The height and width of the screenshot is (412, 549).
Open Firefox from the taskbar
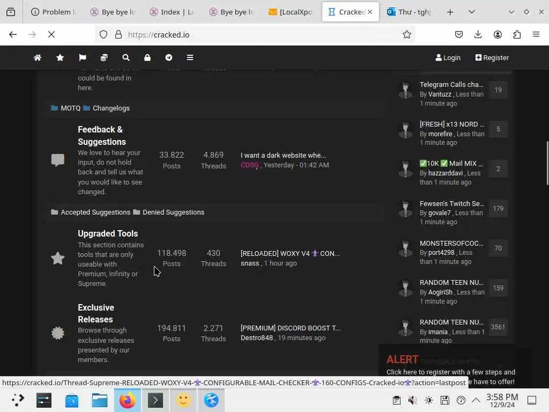point(128,400)
